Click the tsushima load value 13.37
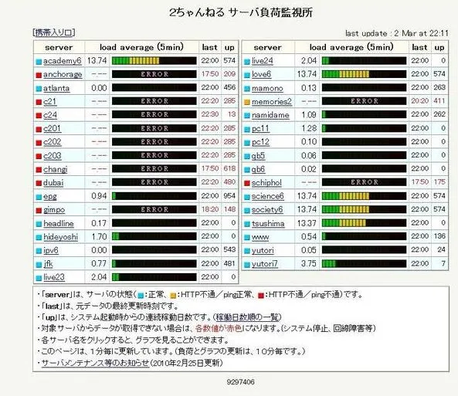Viewport: 458px width, 396px height. [307, 223]
